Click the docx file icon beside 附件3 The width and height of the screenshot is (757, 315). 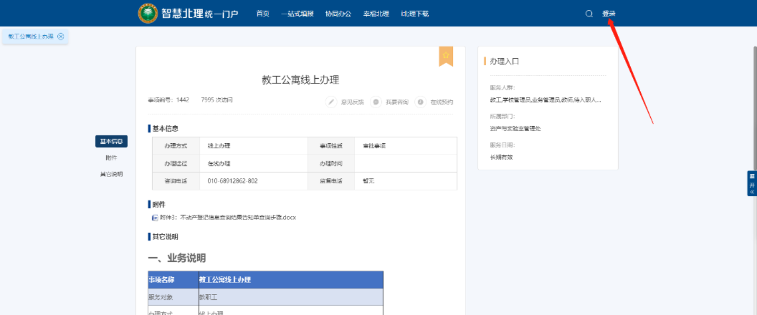point(155,217)
